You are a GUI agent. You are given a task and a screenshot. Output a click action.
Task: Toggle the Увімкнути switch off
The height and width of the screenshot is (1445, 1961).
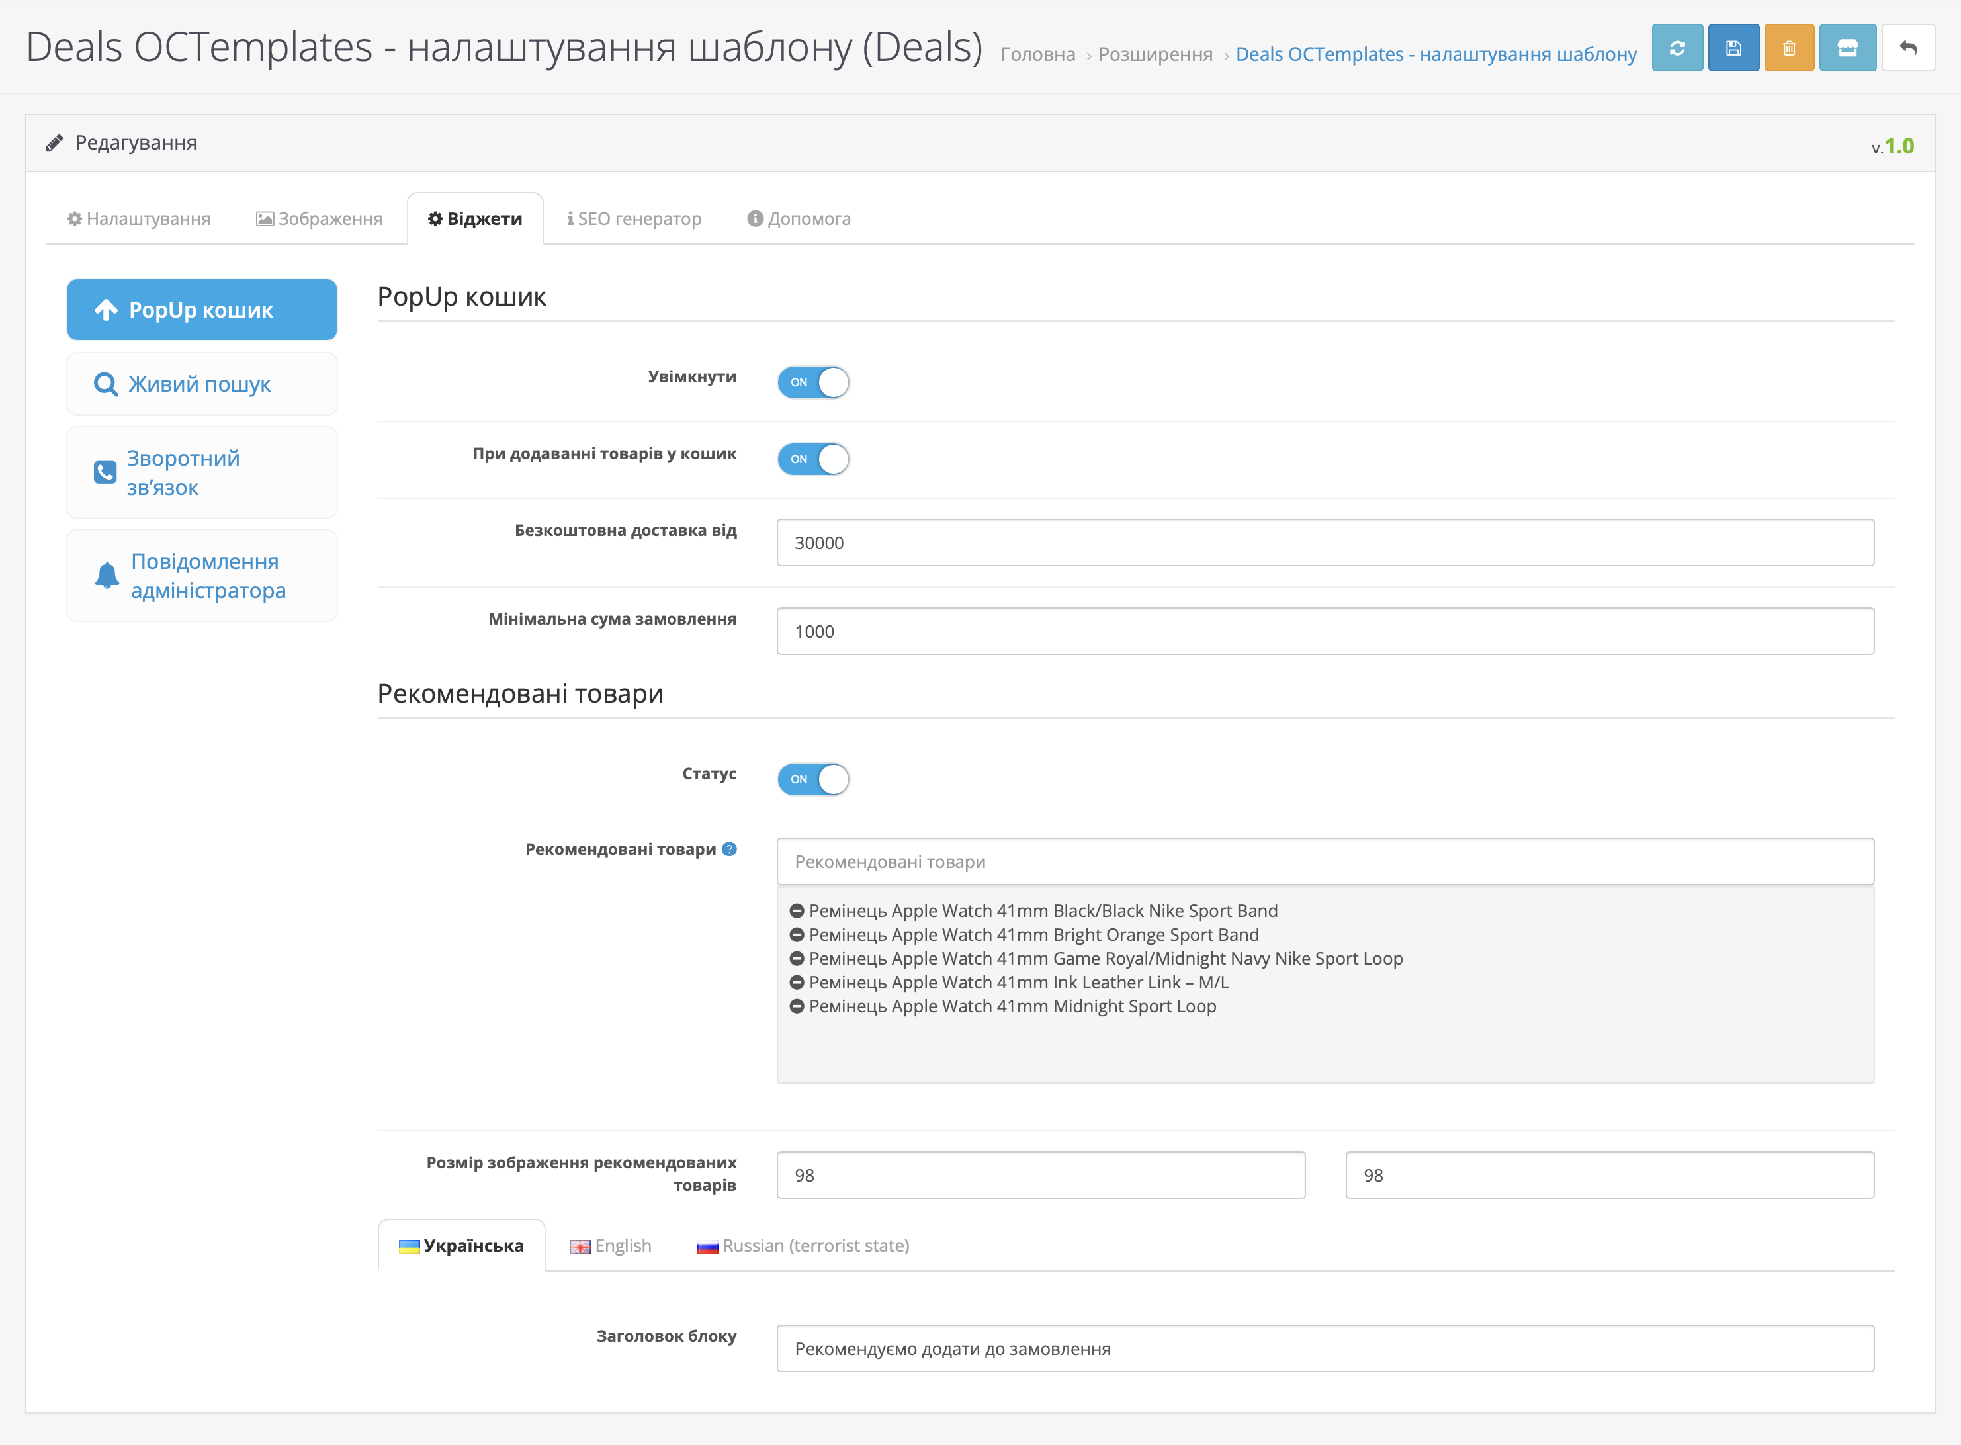click(812, 382)
